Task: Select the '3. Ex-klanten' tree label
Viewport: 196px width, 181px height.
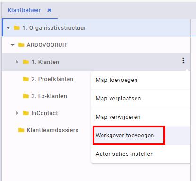Action: [x=49, y=96]
